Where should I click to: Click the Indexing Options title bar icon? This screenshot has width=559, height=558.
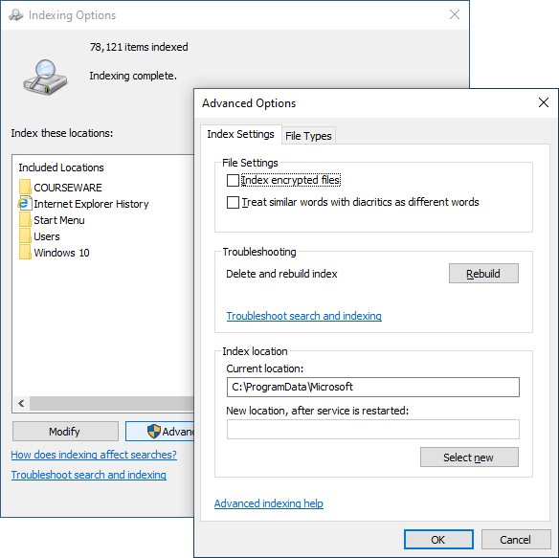pos(16,15)
